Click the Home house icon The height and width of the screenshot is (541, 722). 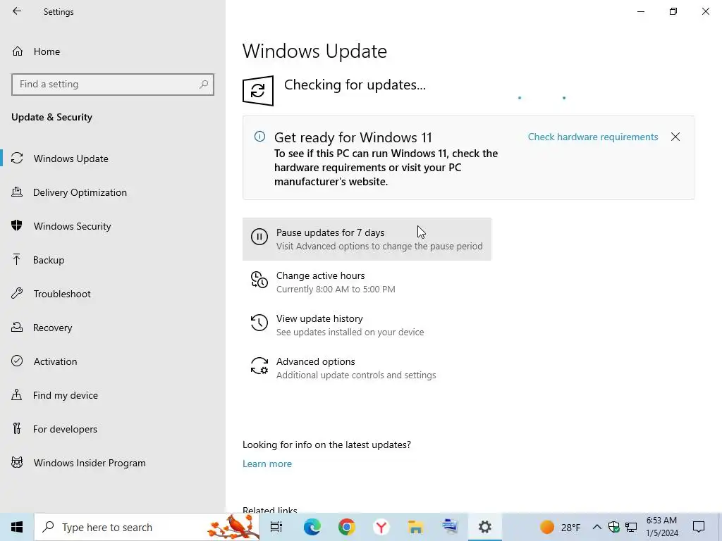tap(18, 51)
